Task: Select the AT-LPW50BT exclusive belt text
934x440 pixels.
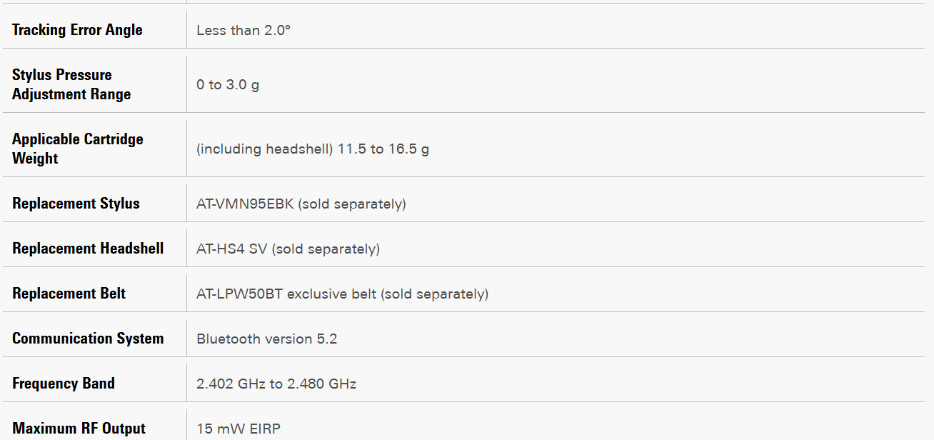Action: (286, 294)
